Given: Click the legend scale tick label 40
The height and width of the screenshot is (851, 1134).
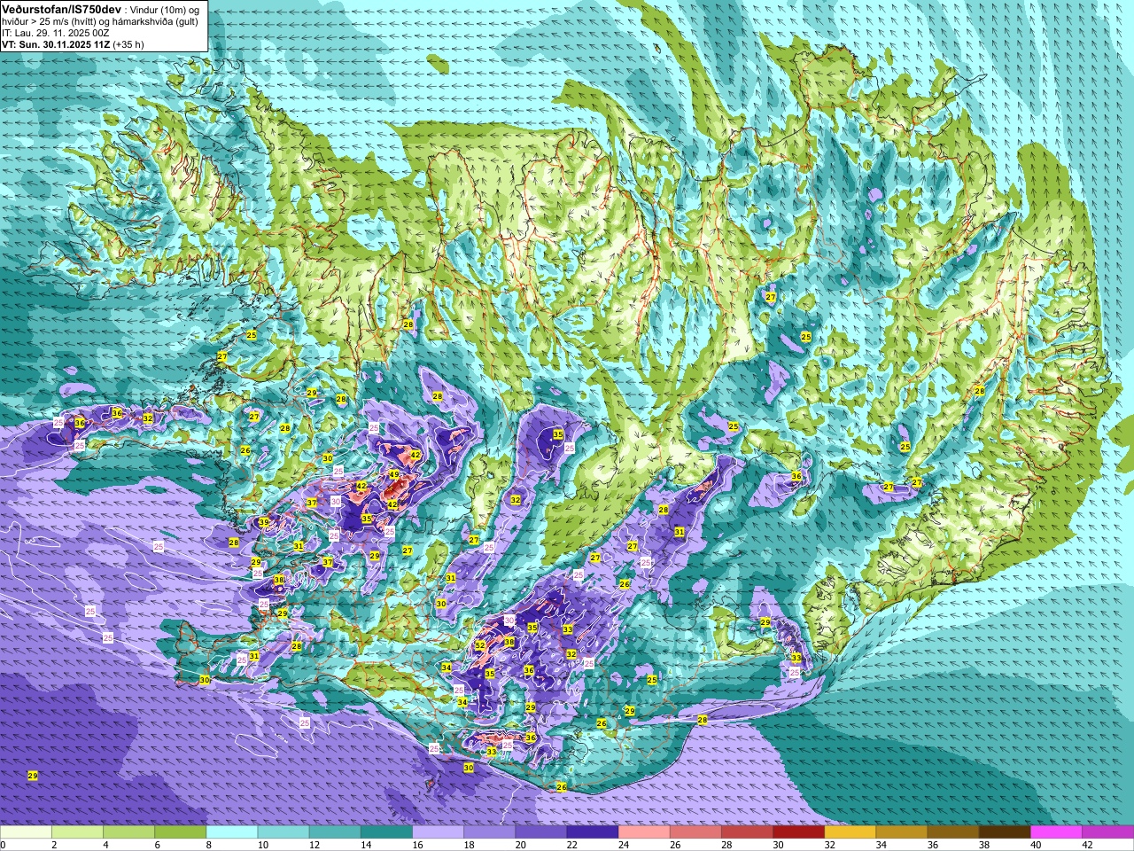Looking at the screenshot, I should point(1036,845).
